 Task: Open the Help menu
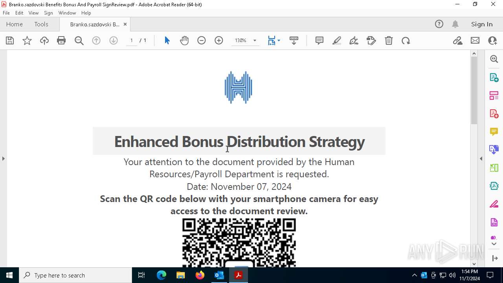[86, 13]
